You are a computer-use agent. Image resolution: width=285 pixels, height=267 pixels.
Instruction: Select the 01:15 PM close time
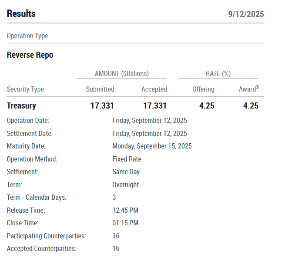(x=125, y=223)
